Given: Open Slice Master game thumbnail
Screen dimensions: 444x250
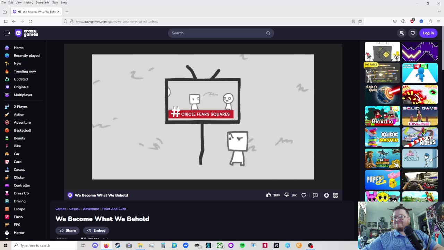Looking at the screenshot, I should (383, 137).
